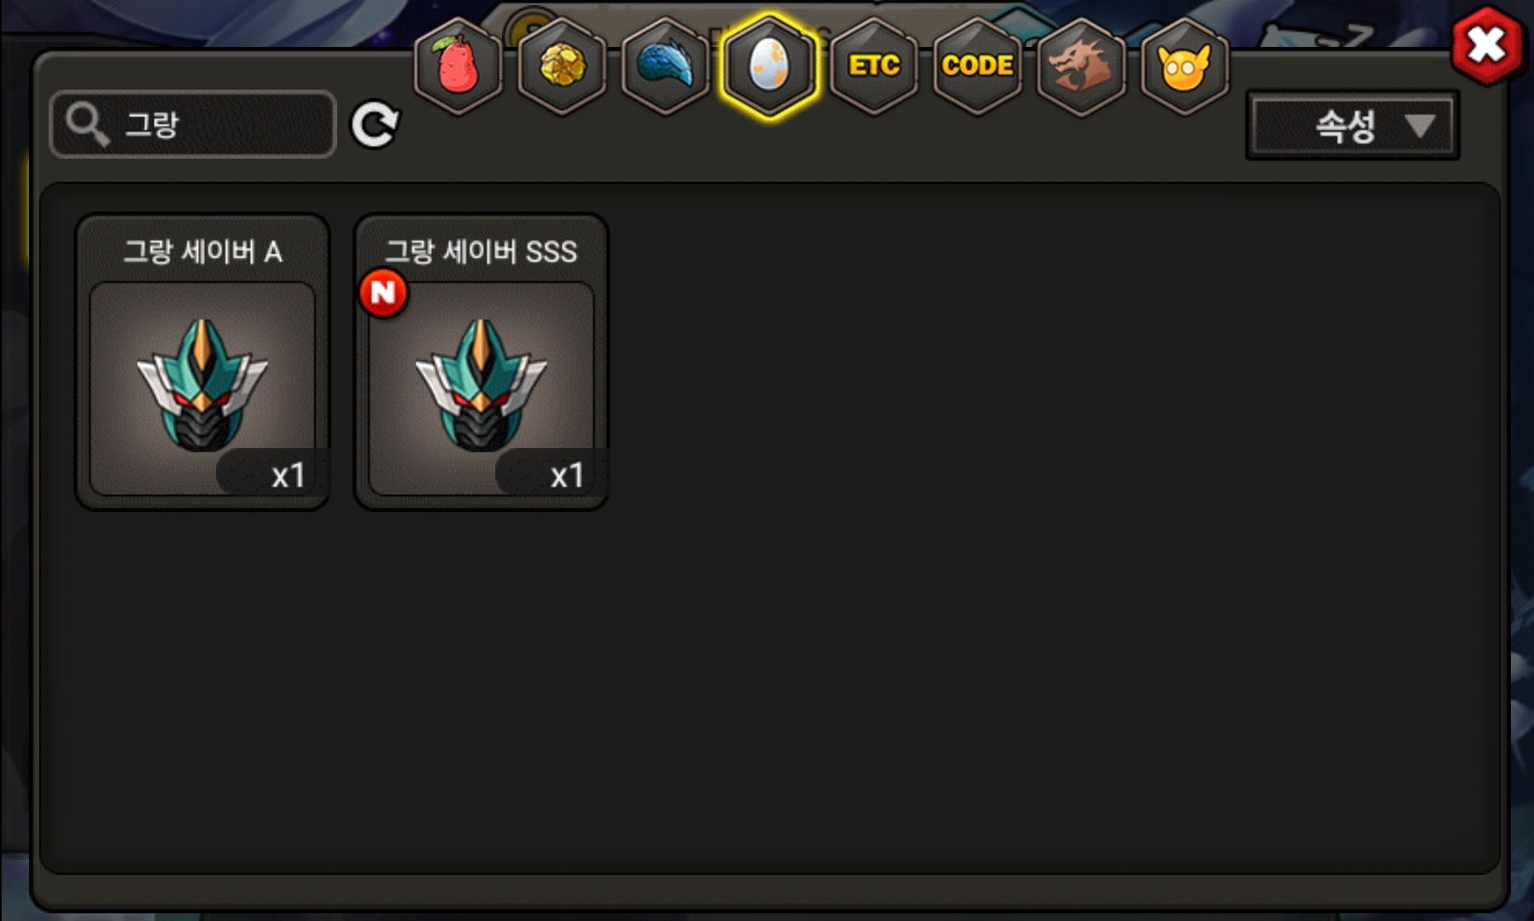Click the x1 count on 그랑 세이버 SSS
The width and height of the screenshot is (1534, 921).
coord(567,475)
